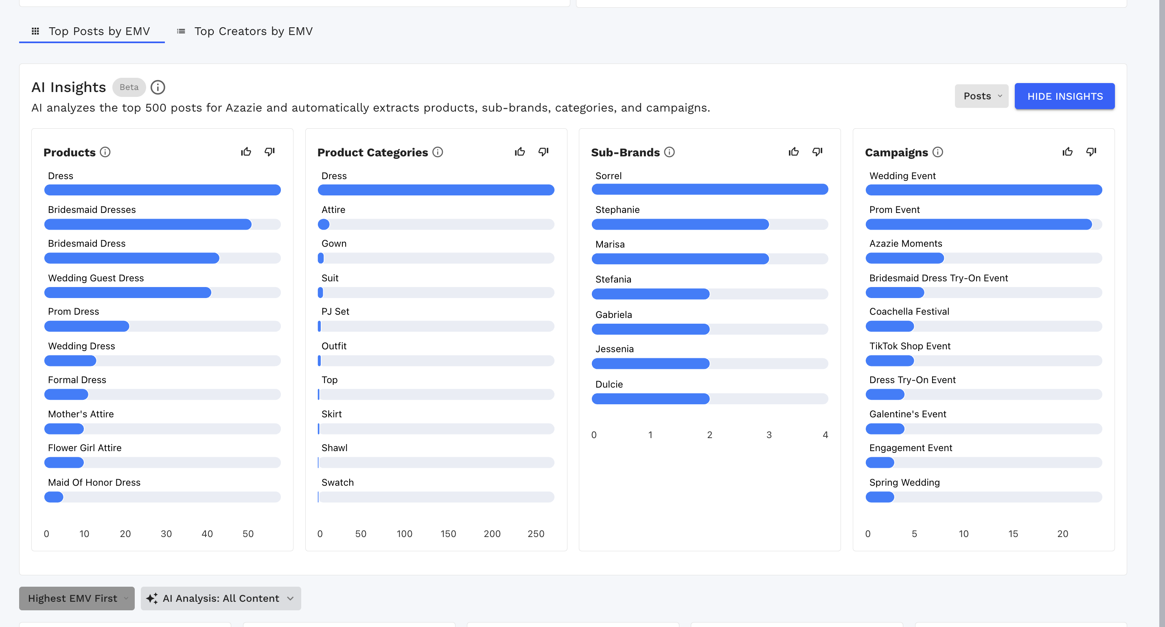Click the Coachella Festival campaign label
1165x627 pixels.
tap(909, 311)
